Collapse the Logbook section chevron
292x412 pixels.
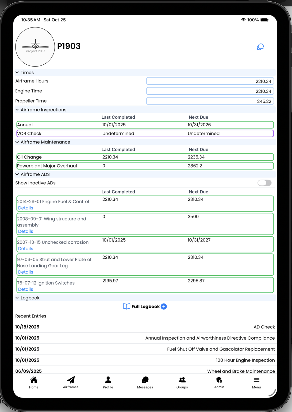point(17,298)
